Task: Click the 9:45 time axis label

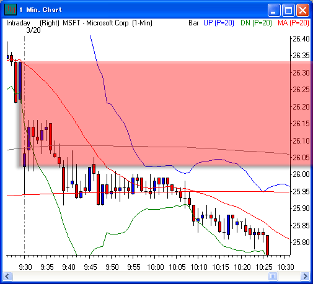Action: (x=90, y=267)
